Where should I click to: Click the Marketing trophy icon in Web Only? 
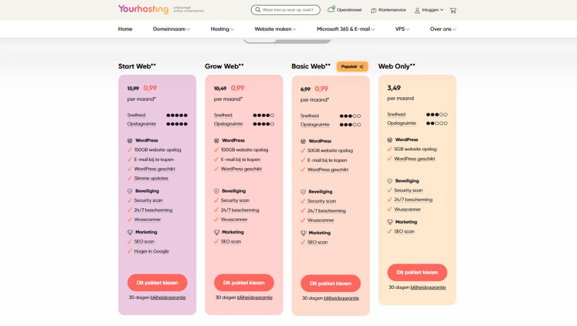click(390, 222)
